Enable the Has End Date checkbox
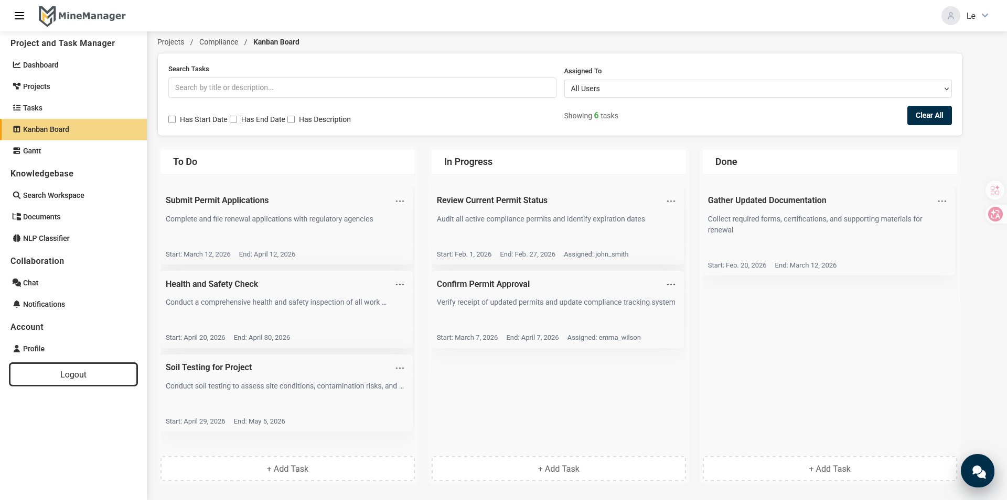 (233, 119)
